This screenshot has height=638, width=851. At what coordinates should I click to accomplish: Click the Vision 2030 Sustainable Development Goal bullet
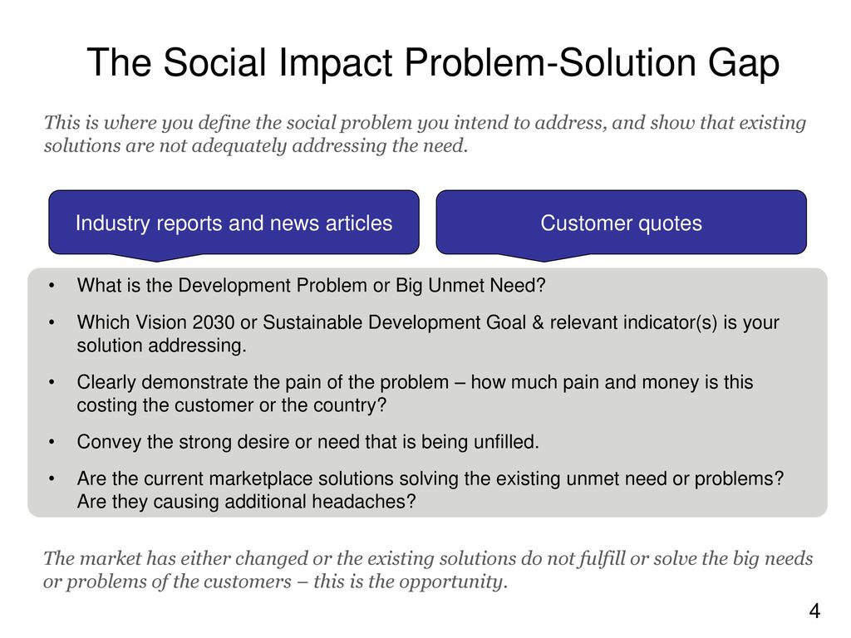(428, 334)
